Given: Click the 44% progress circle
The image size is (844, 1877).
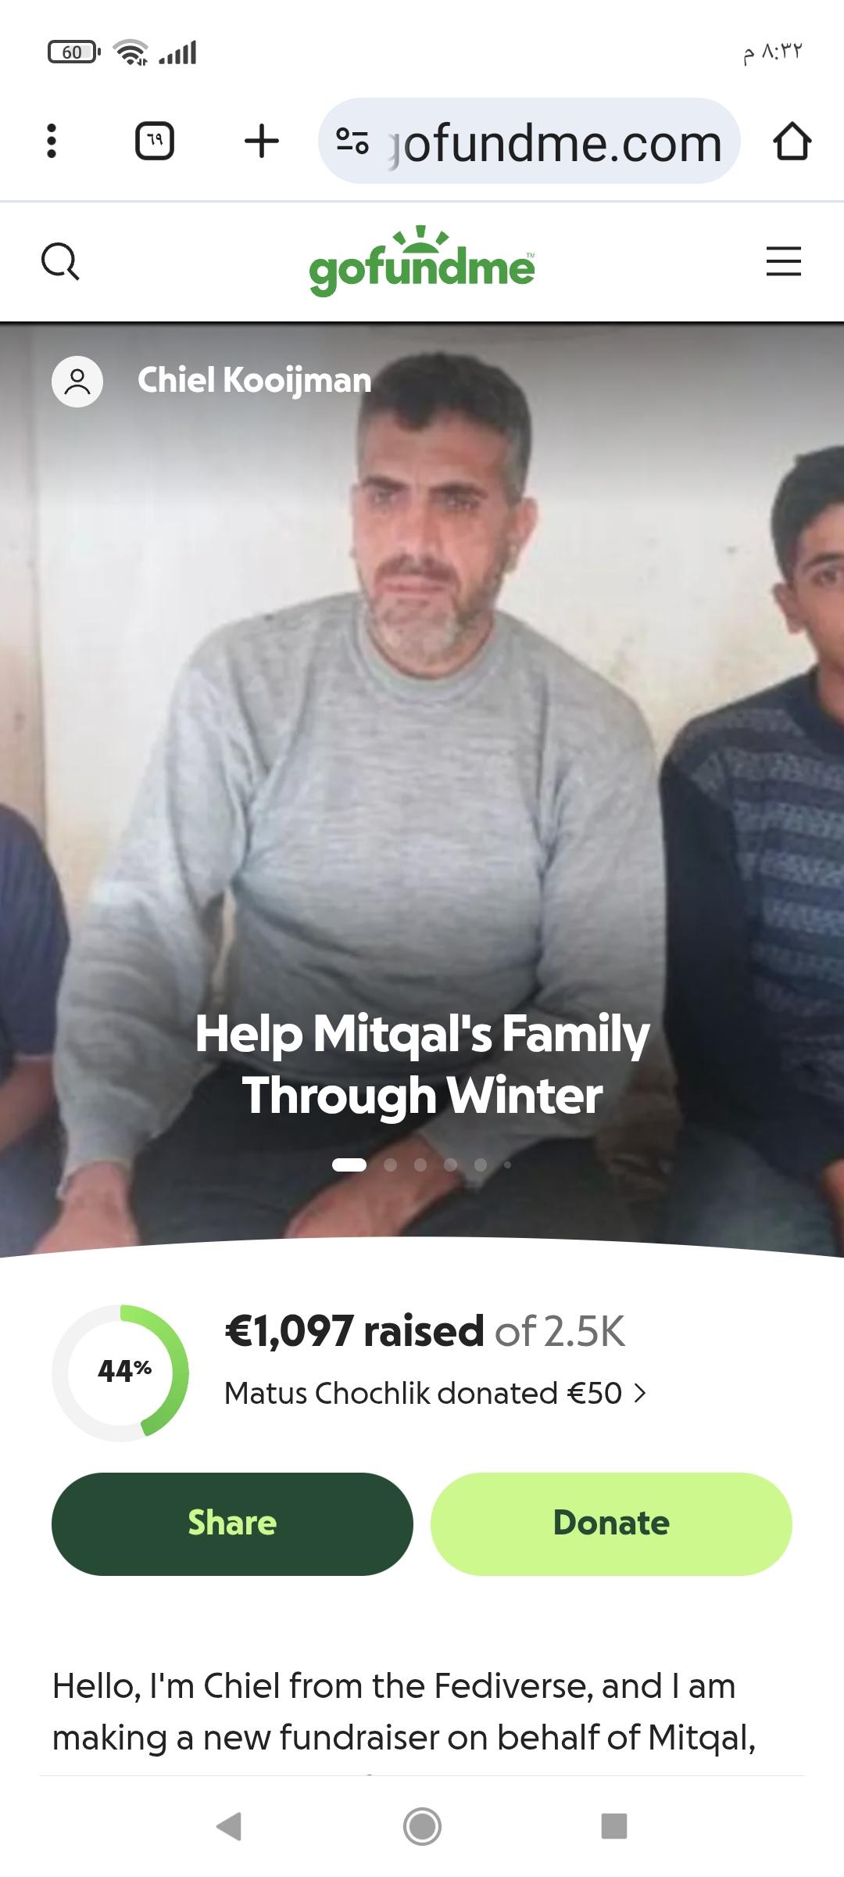Looking at the screenshot, I should (120, 1373).
